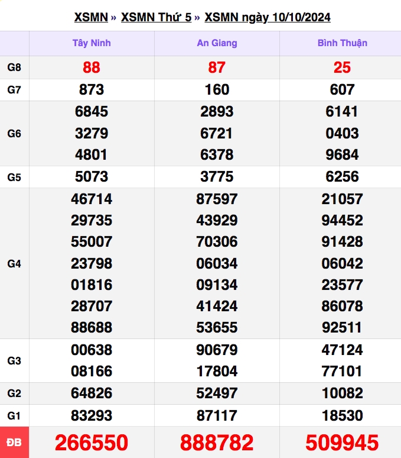Click G1 number 83293
This screenshot has width=401, height=458.
(92, 415)
